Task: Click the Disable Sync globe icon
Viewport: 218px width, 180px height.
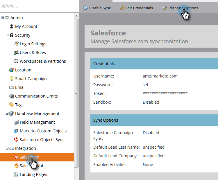Action: coord(85,8)
